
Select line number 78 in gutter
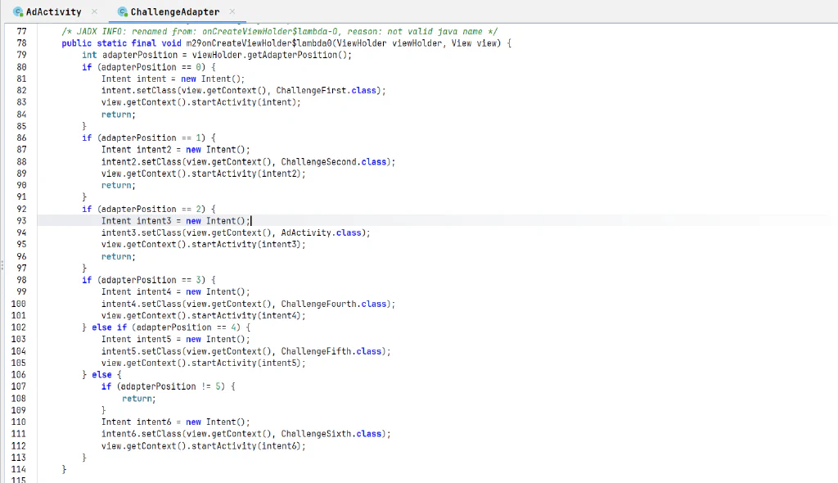click(21, 43)
